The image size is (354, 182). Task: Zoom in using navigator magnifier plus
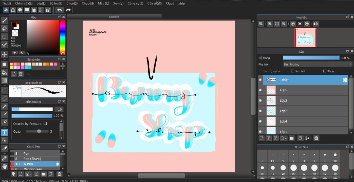click(x=270, y=23)
